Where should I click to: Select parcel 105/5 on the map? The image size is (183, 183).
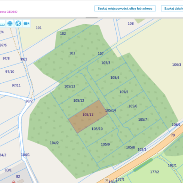pyautogui.click(x=124, y=92)
